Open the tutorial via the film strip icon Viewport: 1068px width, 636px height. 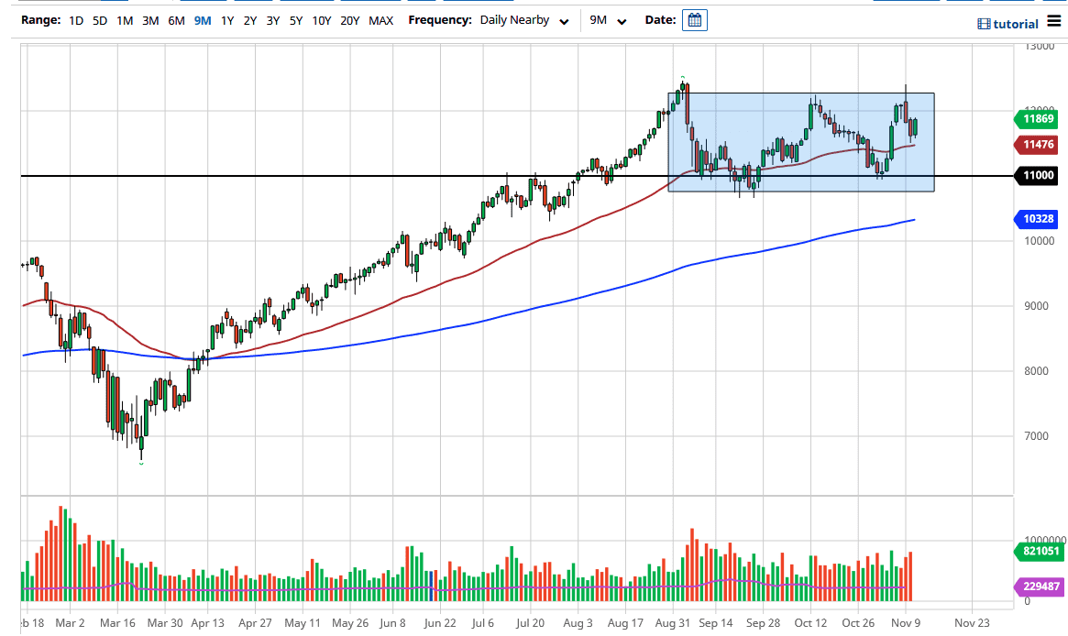click(985, 23)
